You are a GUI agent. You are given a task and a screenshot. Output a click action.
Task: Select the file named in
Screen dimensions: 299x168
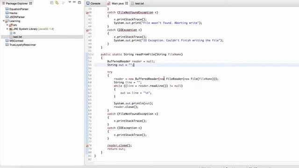[14, 33]
